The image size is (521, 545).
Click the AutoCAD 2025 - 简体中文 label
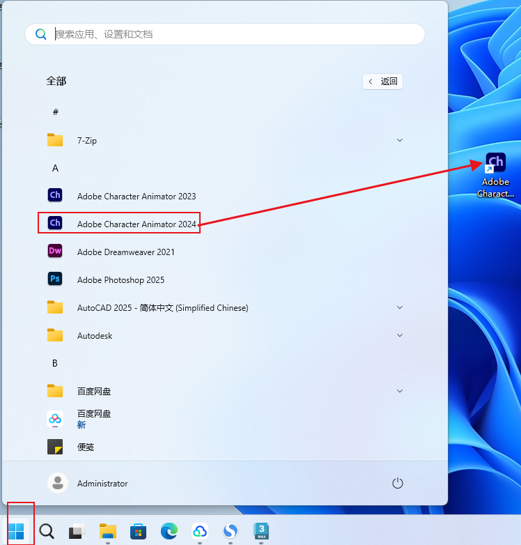pyautogui.click(x=162, y=308)
